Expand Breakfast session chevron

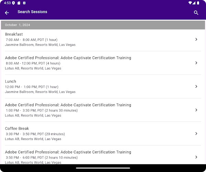[196, 39]
